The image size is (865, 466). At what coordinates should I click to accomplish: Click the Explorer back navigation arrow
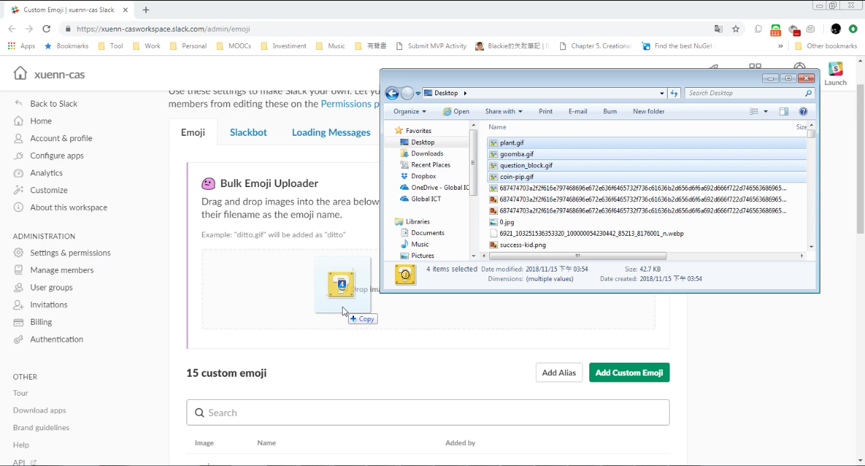(392, 93)
